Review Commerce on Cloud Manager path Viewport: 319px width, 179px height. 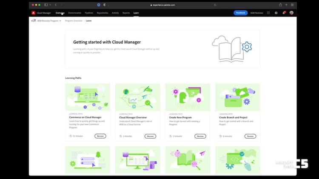pyautogui.click(x=100, y=136)
